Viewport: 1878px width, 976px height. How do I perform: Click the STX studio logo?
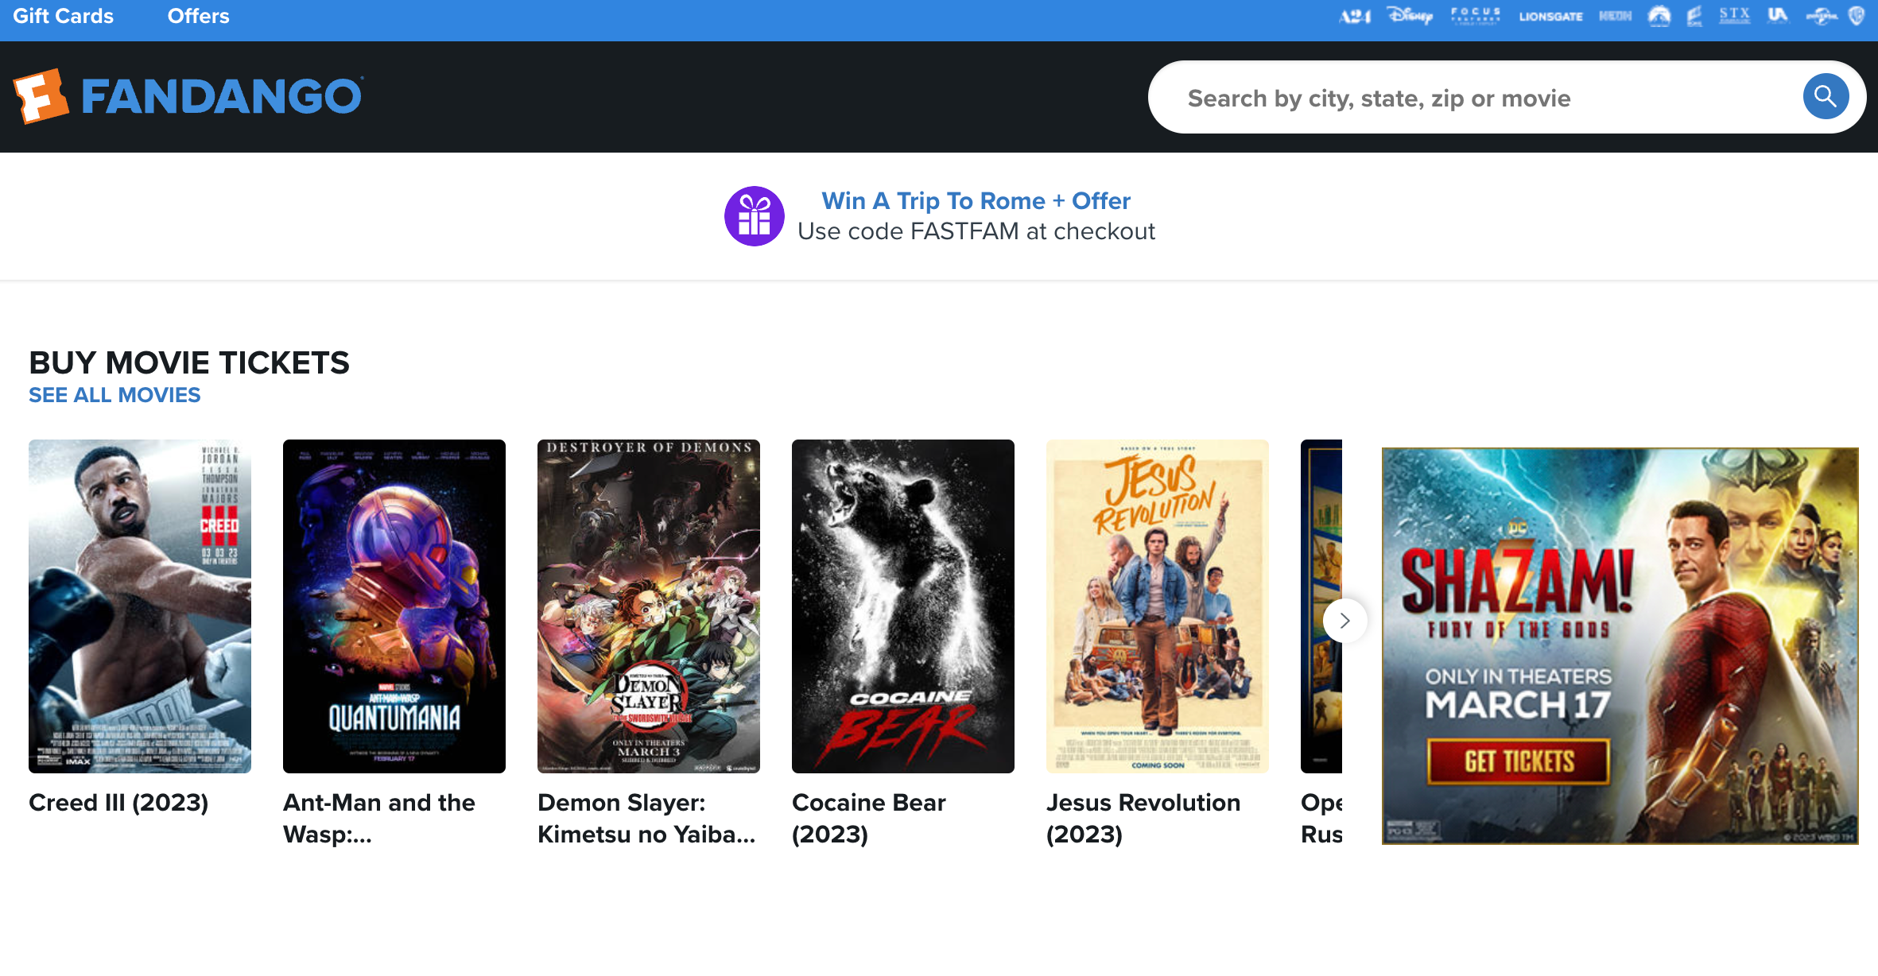tap(1734, 16)
